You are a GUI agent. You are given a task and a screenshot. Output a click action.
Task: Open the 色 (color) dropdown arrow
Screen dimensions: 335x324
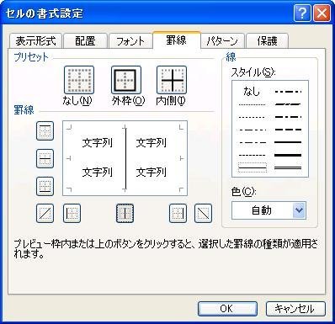click(299, 210)
